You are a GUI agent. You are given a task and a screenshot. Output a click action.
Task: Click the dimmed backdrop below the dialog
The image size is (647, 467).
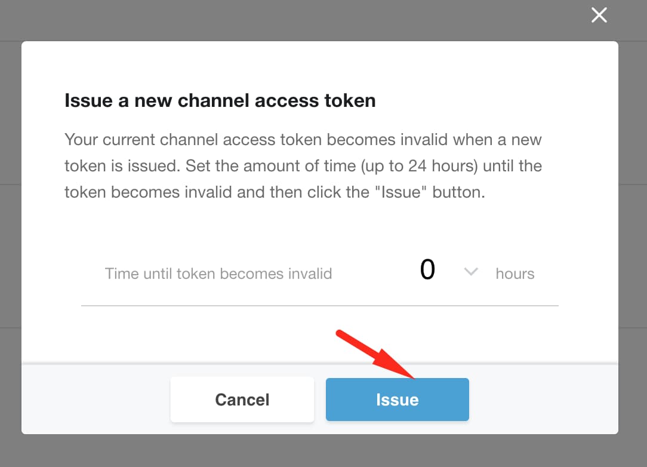tap(323, 450)
